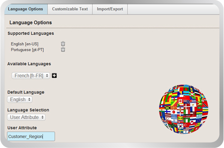This screenshot has width=224, height=148.
Task: Click the Supported Languages label
Action: 31,33
